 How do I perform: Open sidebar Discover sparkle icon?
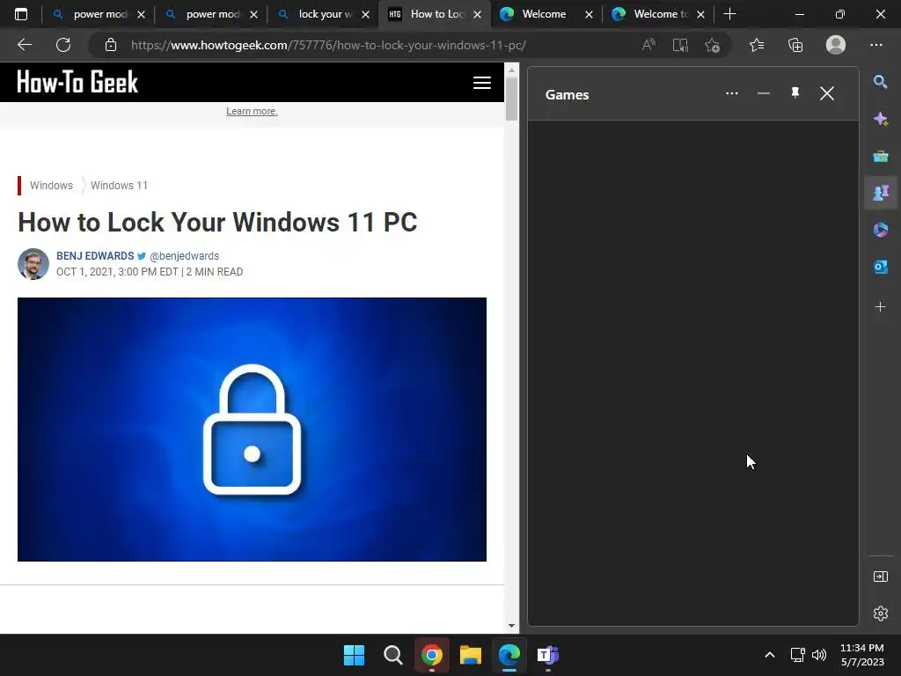coord(880,119)
